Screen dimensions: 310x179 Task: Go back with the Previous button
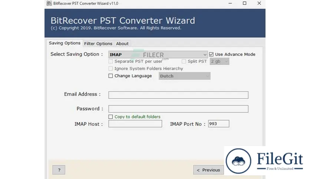click(x=208, y=170)
